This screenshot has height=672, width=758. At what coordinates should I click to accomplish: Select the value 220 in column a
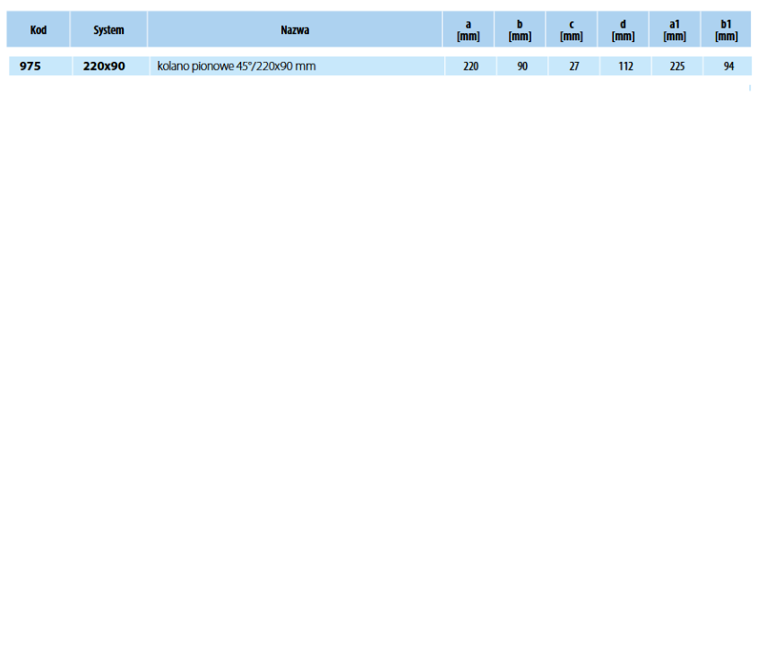(470, 65)
